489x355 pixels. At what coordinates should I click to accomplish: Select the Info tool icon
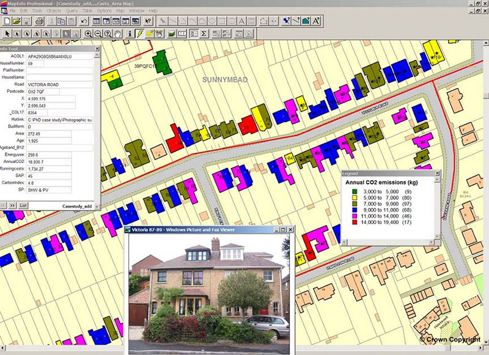tap(130, 33)
